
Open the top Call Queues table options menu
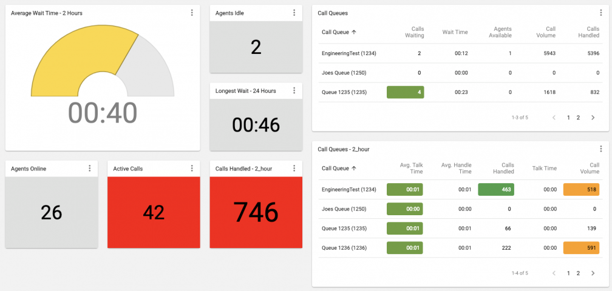tap(600, 13)
